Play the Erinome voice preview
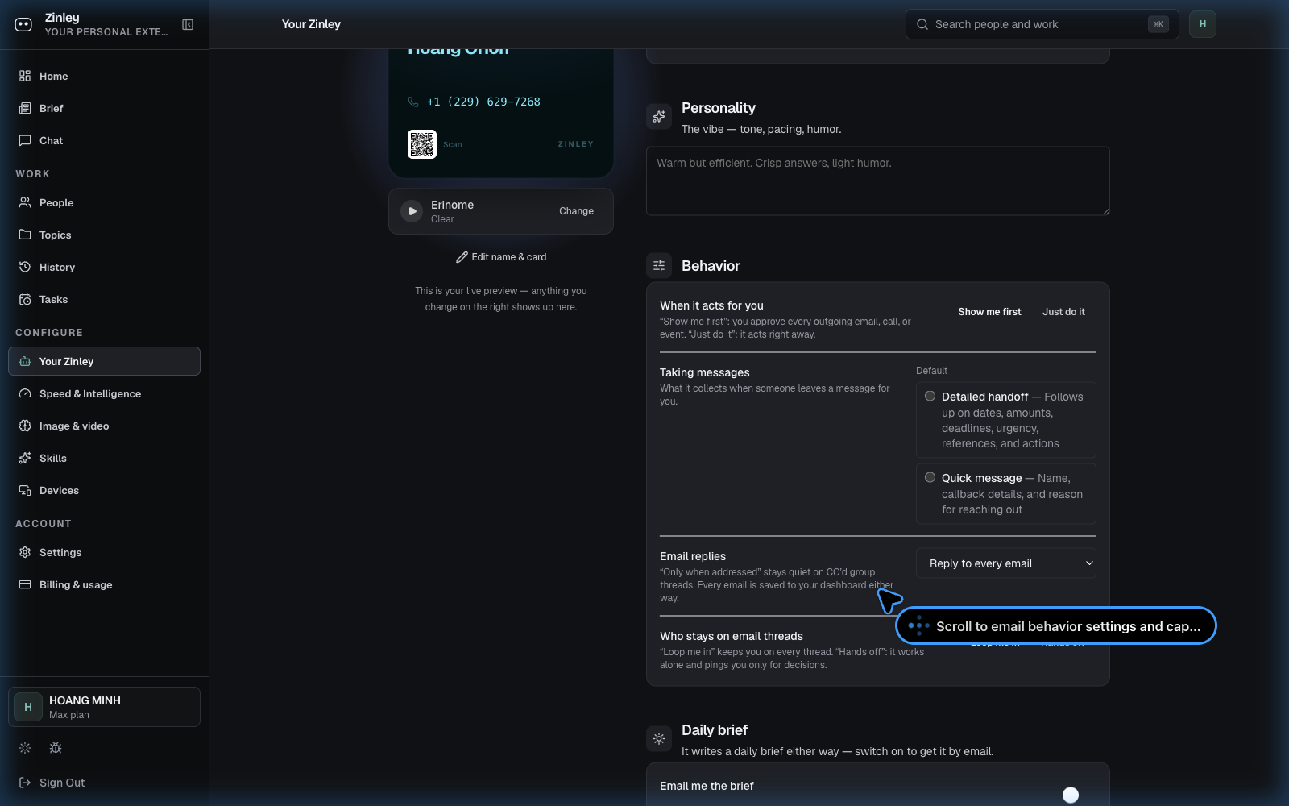1289x806 pixels. click(x=412, y=211)
